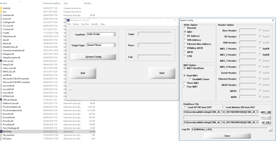This screenshot has width=276, height=141.
Task: Open the doc folder icon
Action: click(1, 12)
